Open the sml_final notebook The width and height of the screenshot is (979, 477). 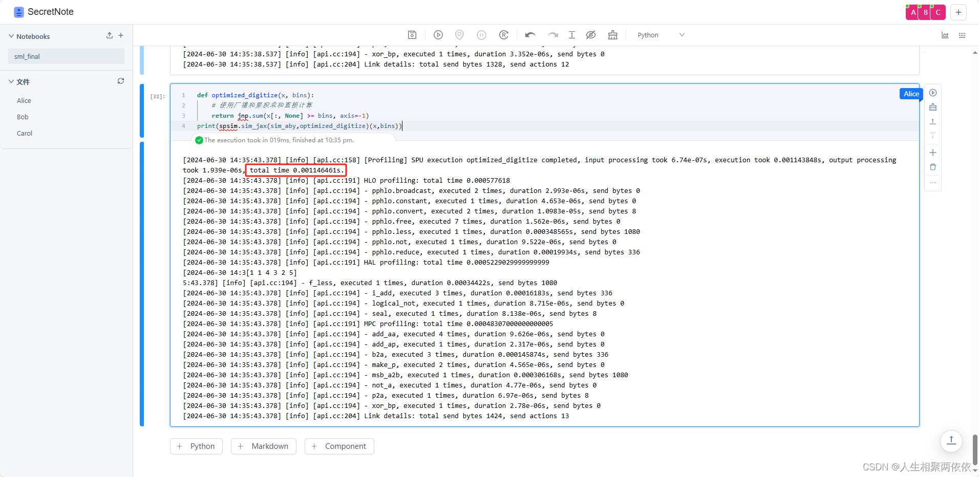[66, 56]
